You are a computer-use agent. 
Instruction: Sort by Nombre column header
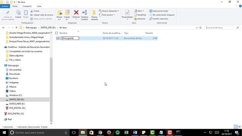pos(63,33)
